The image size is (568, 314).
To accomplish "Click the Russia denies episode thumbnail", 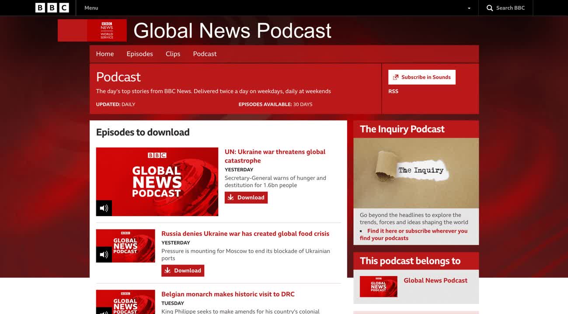I will (125, 246).
